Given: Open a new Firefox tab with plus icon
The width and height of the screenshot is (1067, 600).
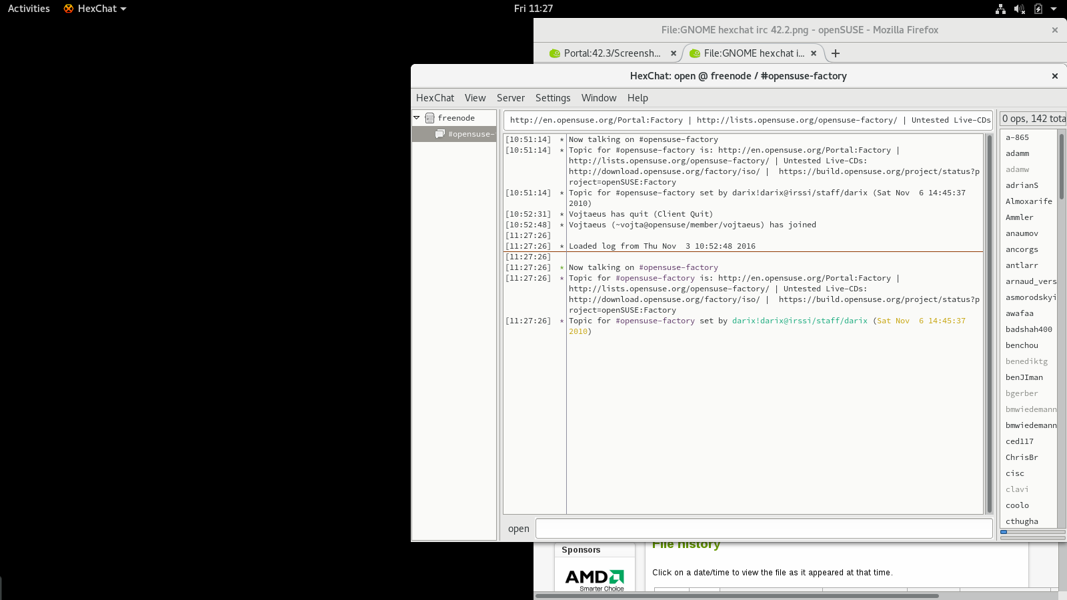Looking at the screenshot, I should coord(836,53).
